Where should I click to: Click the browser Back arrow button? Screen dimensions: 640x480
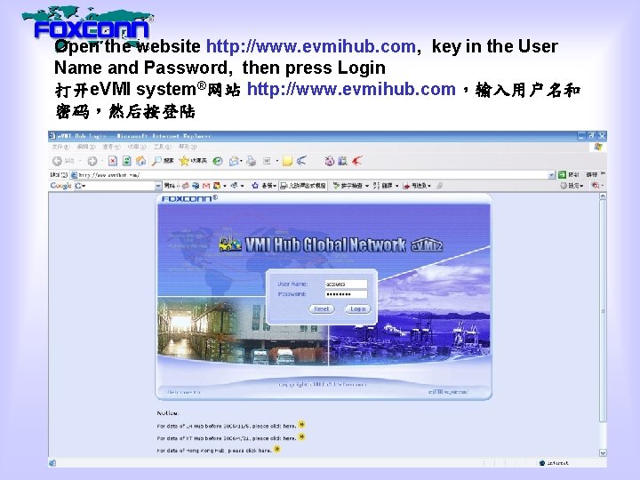point(57,161)
